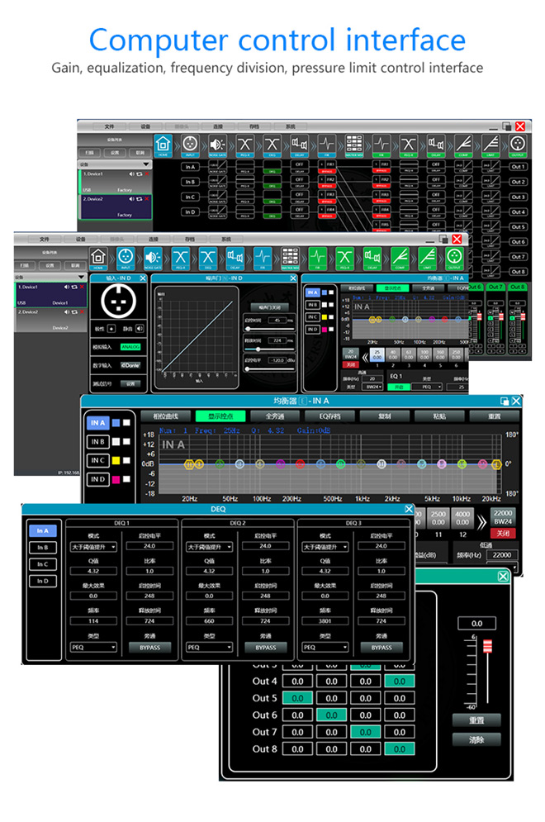The height and width of the screenshot is (822, 545).
Task: Open DEQ 1 模式 dropdown
Action: click(93, 547)
